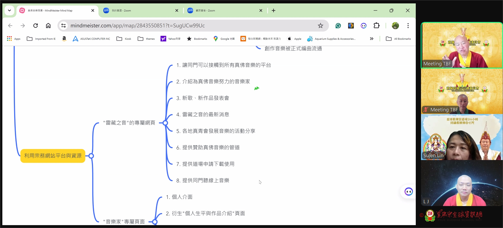Collapse the "音樂家"專屬頁面 node circle
This screenshot has height=228, width=503.
[155, 222]
